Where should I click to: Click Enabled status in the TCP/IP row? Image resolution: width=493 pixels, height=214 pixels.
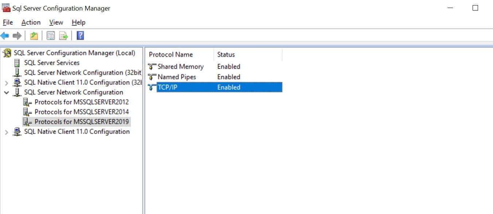229,87
